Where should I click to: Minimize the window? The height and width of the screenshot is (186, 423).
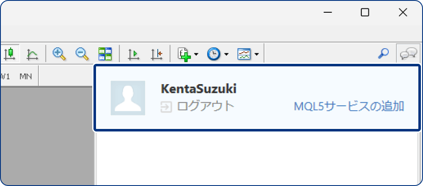coord(327,13)
